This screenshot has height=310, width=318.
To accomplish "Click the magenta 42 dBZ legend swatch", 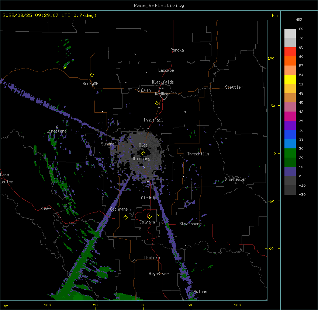I will click(x=290, y=116).
